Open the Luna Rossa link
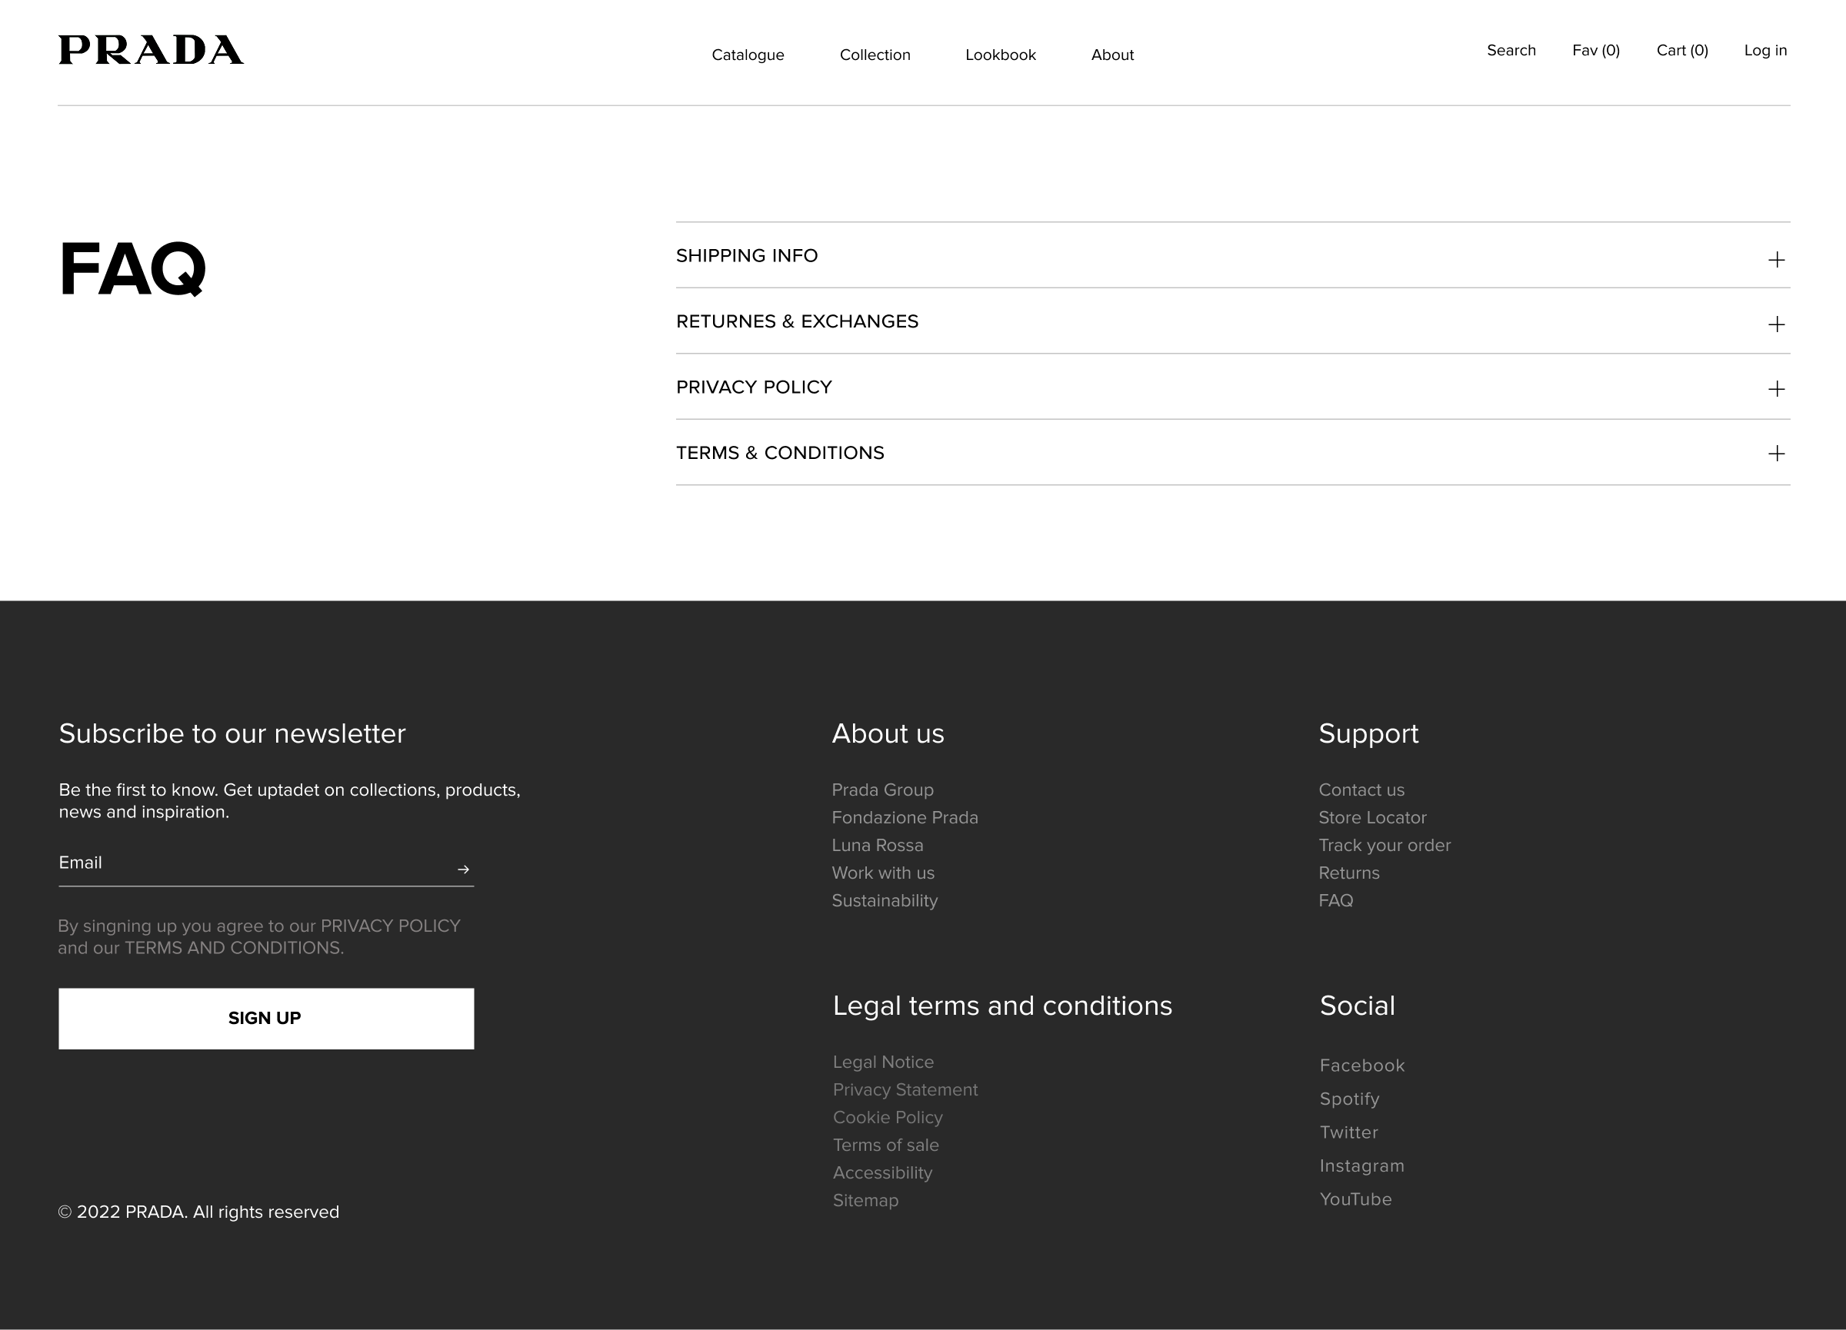The image size is (1846, 1330). pos(878,845)
